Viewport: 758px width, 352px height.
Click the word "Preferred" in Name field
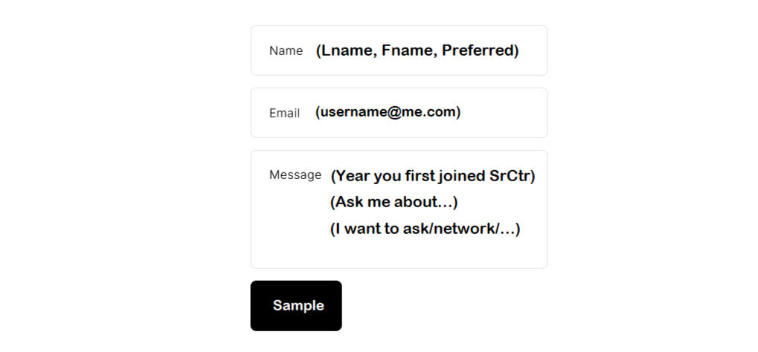click(x=477, y=50)
